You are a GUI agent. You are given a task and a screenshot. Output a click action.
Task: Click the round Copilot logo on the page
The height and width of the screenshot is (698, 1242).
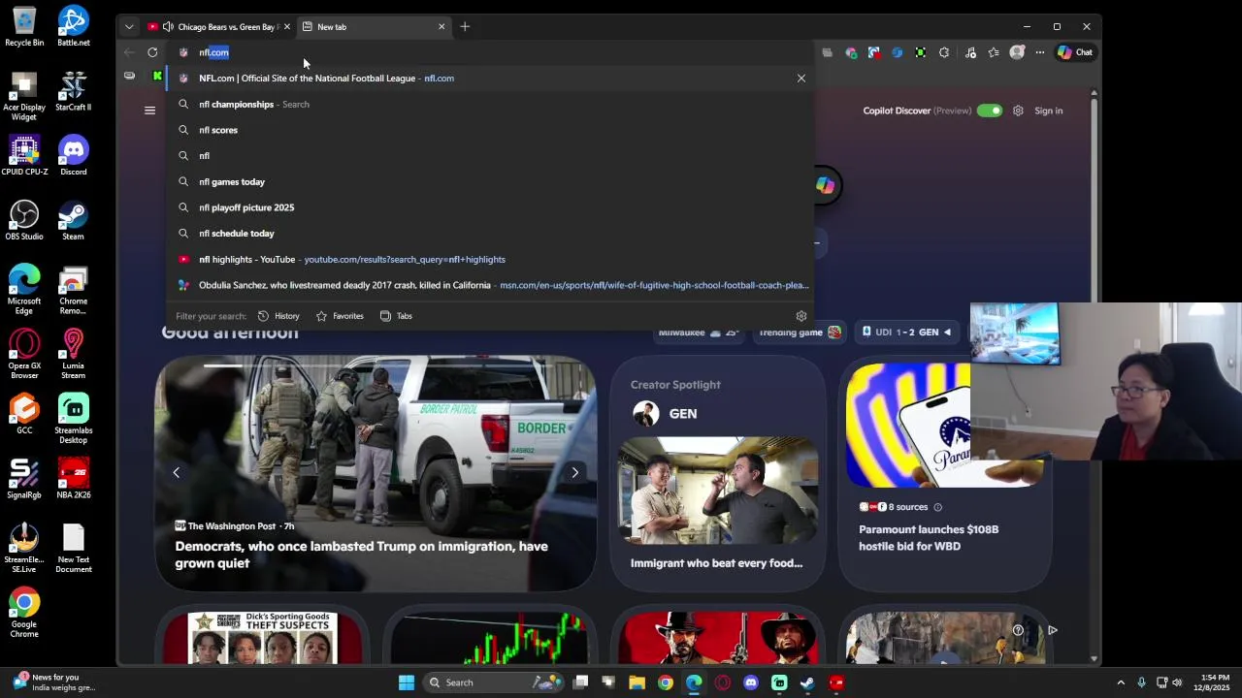coord(825,186)
